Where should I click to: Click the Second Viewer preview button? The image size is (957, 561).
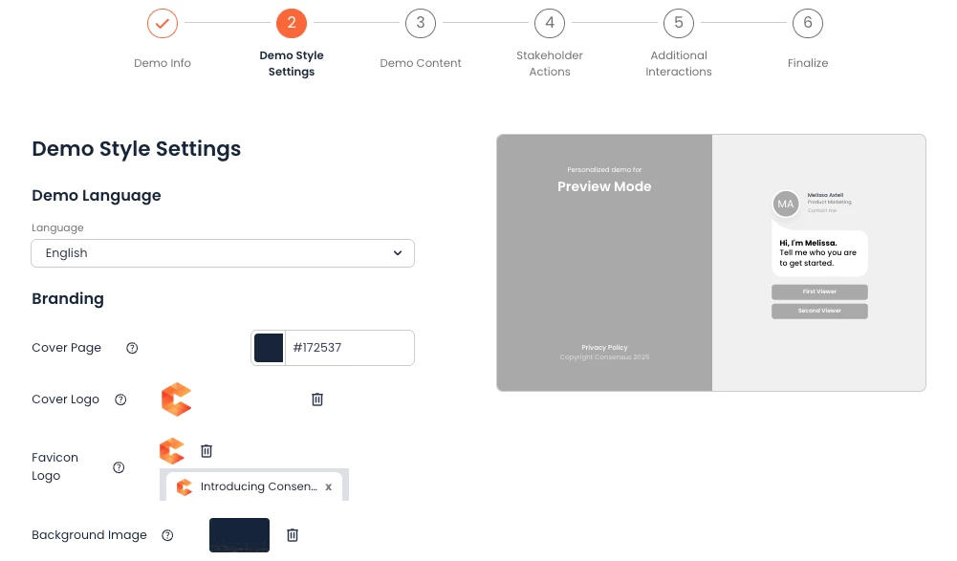click(819, 312)
